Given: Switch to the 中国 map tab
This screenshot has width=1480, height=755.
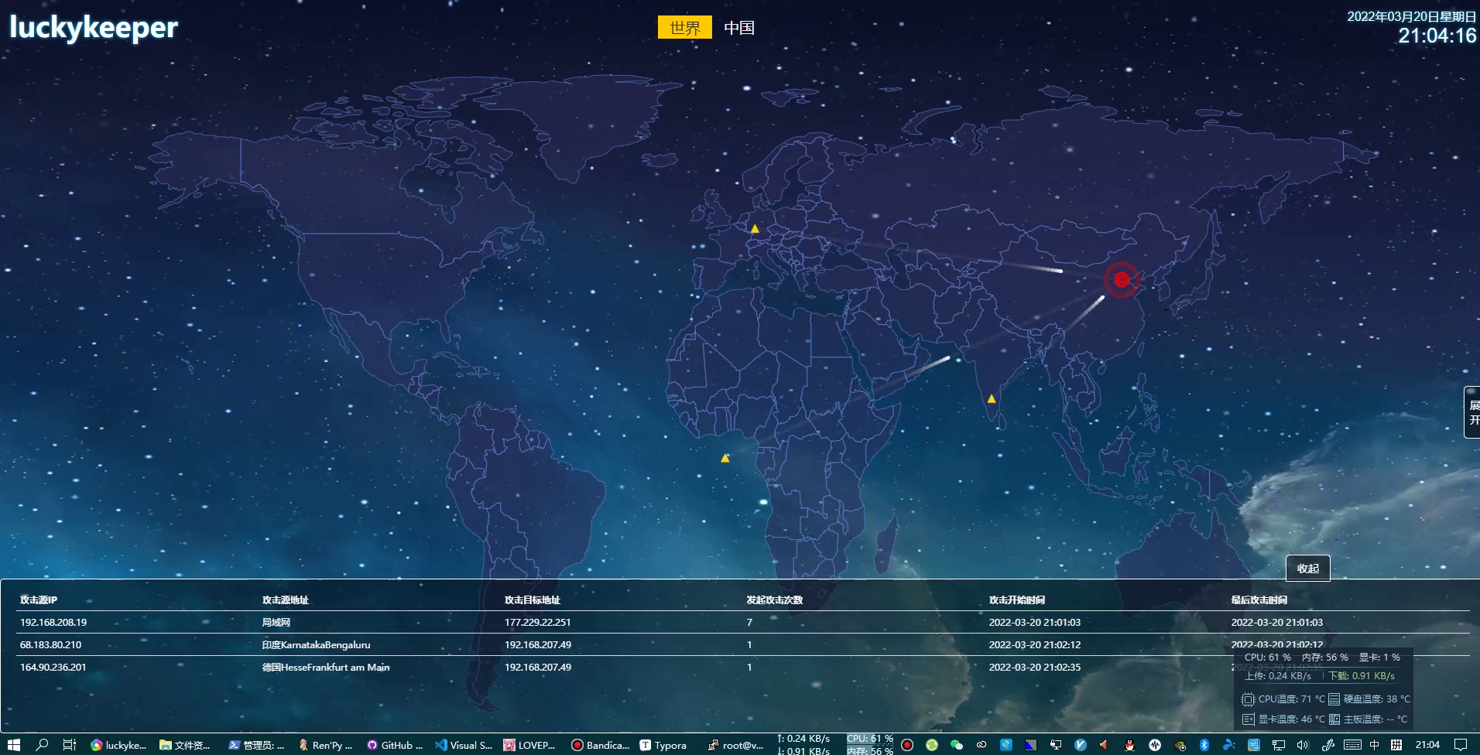Looking at the screenshot, I should click(738, 28).
